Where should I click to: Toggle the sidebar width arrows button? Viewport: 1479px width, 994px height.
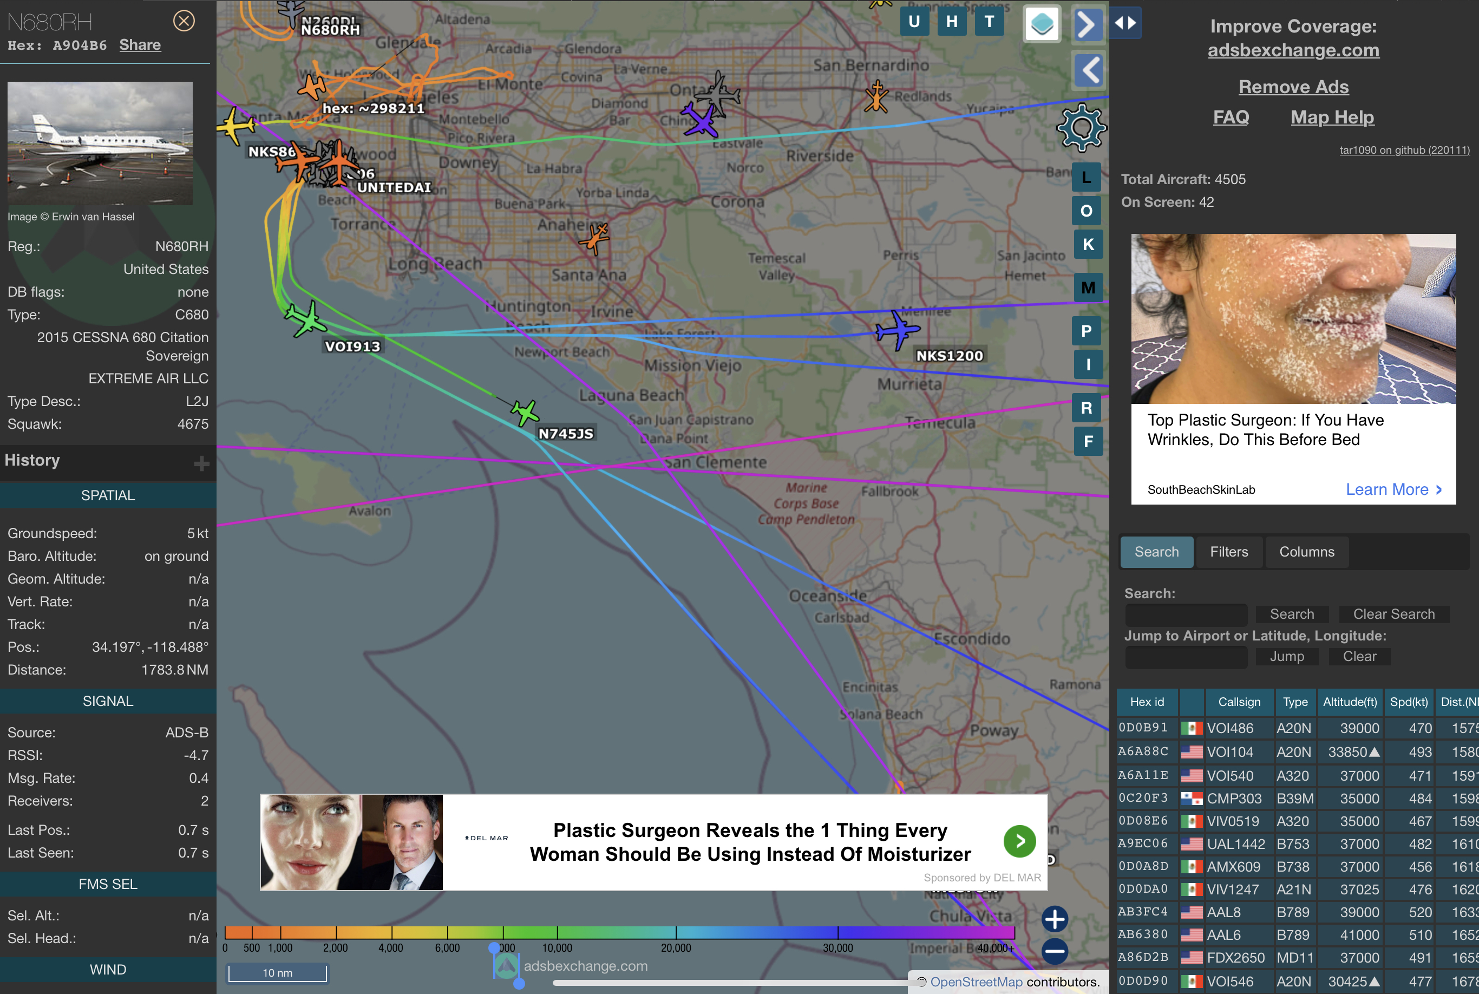click(1126, 23)
